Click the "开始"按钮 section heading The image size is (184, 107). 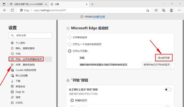click(x=79, y=80)
